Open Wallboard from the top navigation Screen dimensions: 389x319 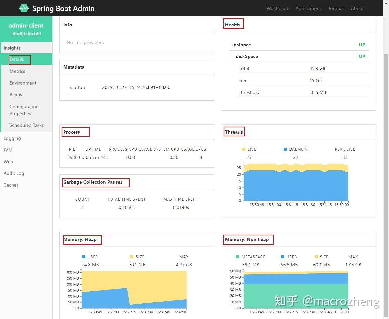click(x=277, y=8)
